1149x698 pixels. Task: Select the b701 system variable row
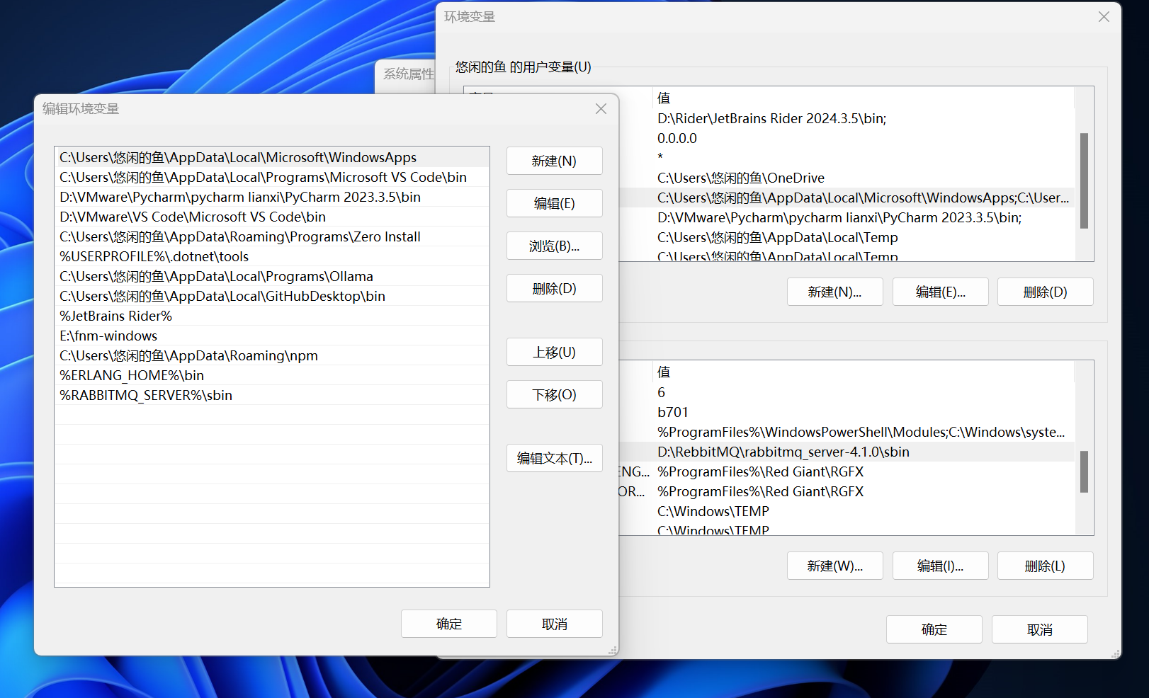click(847, 412)
